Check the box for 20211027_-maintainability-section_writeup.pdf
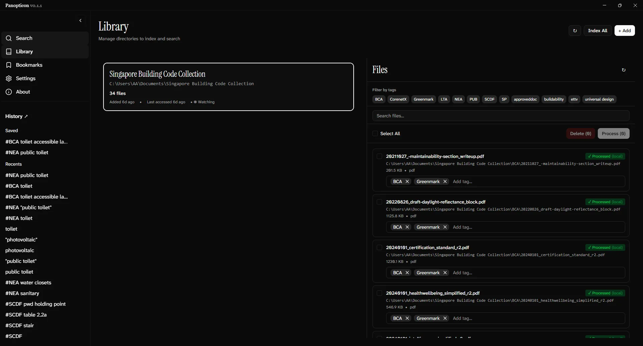 pyautogui.click(x=379, y=156)
